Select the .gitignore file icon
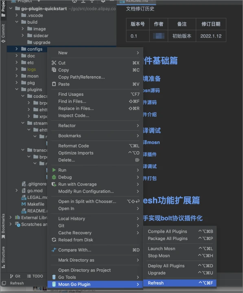This screenshot has width=243, height=293. [x=24, y=184]
